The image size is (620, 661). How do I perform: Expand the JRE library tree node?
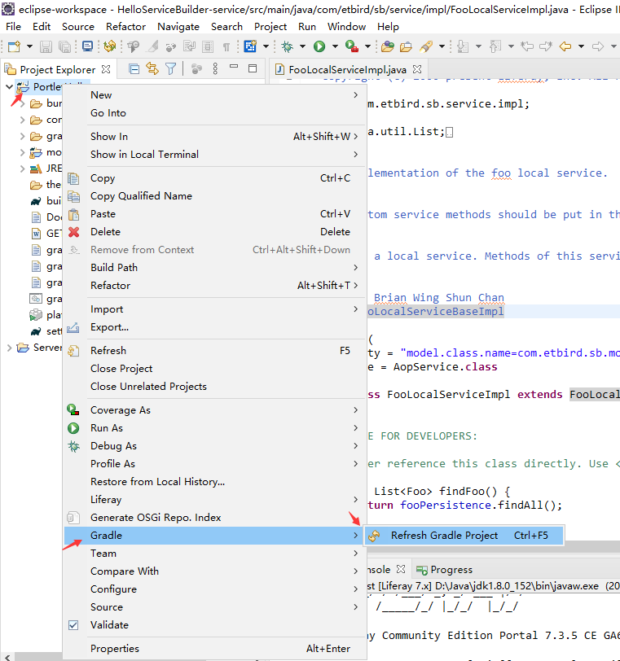point(23,169)
